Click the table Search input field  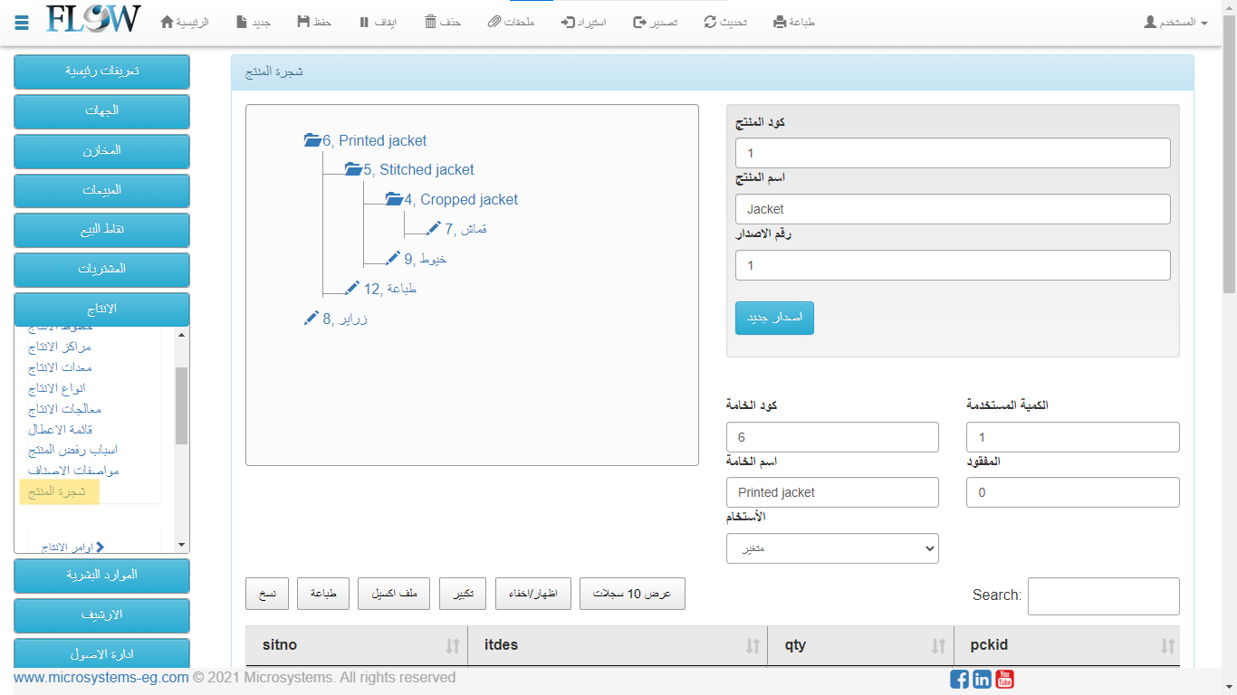(x=1103, y=596)
